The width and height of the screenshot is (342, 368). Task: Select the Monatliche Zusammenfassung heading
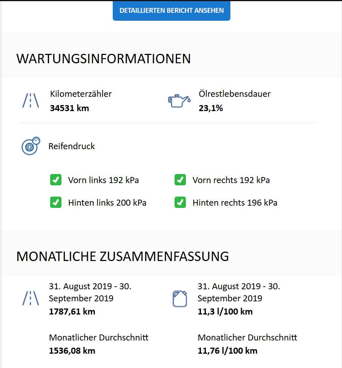[x=123, y=256]
